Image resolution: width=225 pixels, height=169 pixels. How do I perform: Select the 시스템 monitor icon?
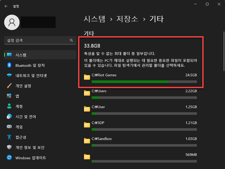(9, 55)
